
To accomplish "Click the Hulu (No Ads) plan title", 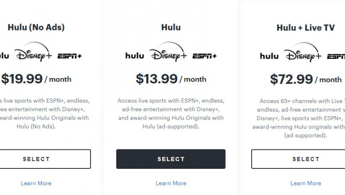I will point(36,27).
